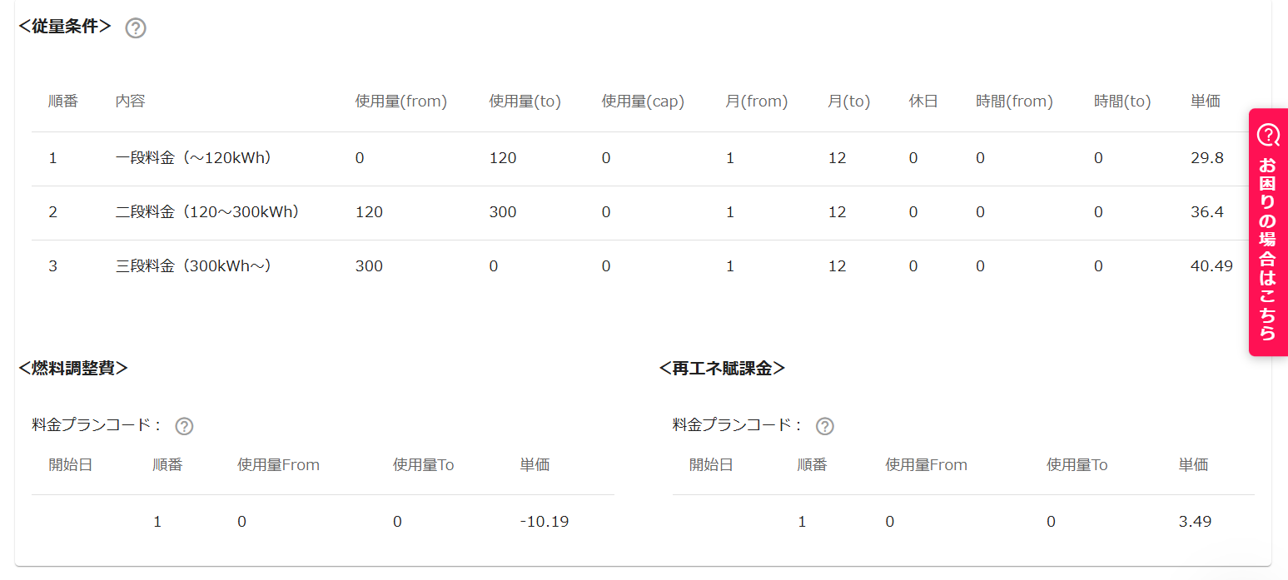
Task: Click the question mark icon on the pink tab
Action: [1268, 134]
